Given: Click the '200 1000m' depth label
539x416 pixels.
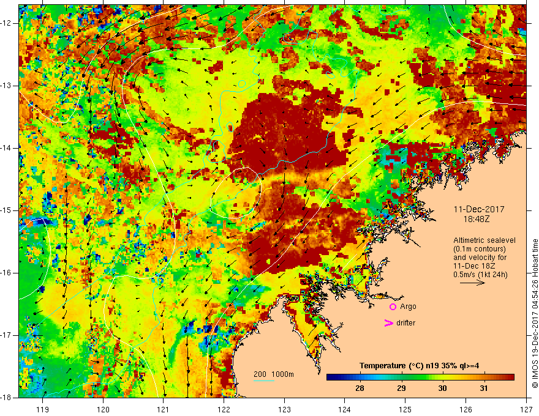Looking at the screenshot, I should pyautogui.click(x=274, y=374).
